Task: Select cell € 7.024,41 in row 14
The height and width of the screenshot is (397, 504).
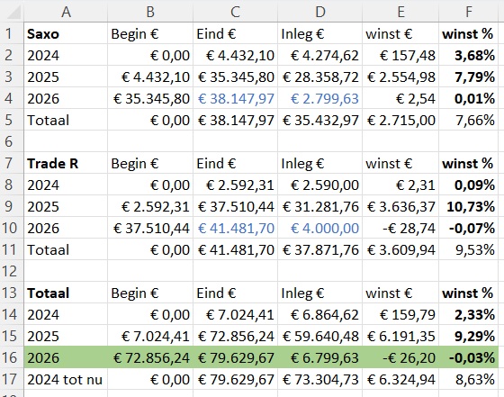Action: (235, 314)
